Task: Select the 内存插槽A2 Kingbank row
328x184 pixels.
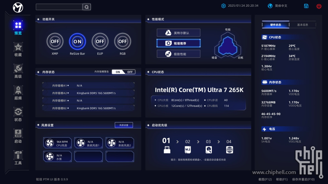Action: coord(88,93)
